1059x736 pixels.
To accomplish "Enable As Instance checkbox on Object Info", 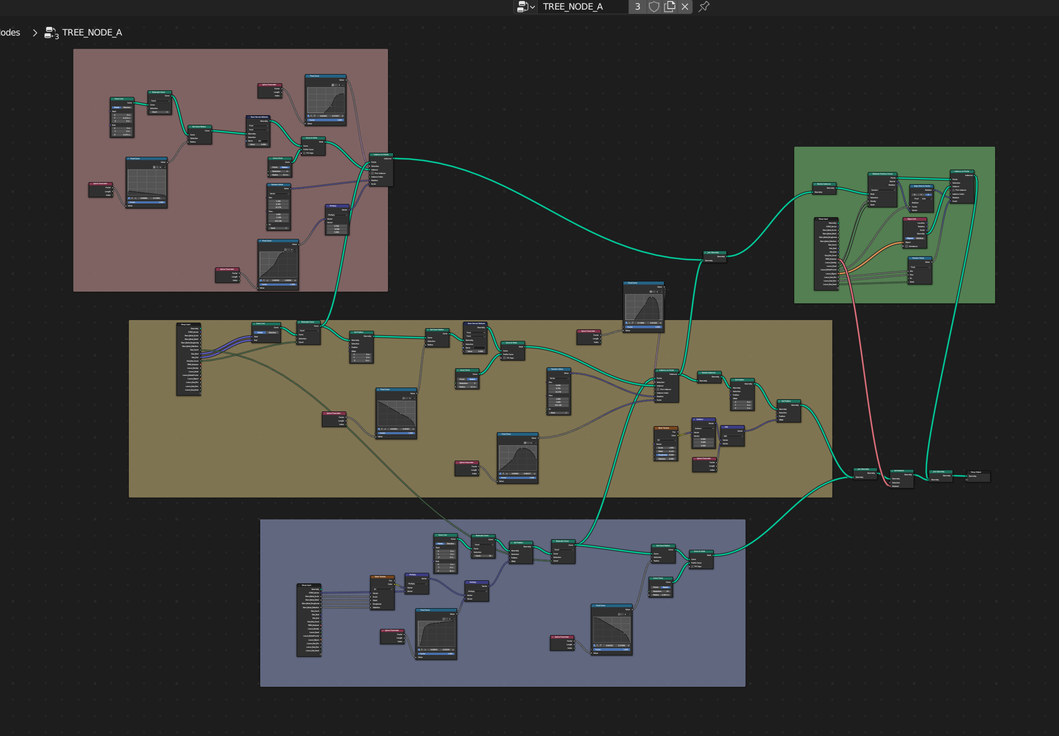I will pyautogui.click(x=906, y=247).
